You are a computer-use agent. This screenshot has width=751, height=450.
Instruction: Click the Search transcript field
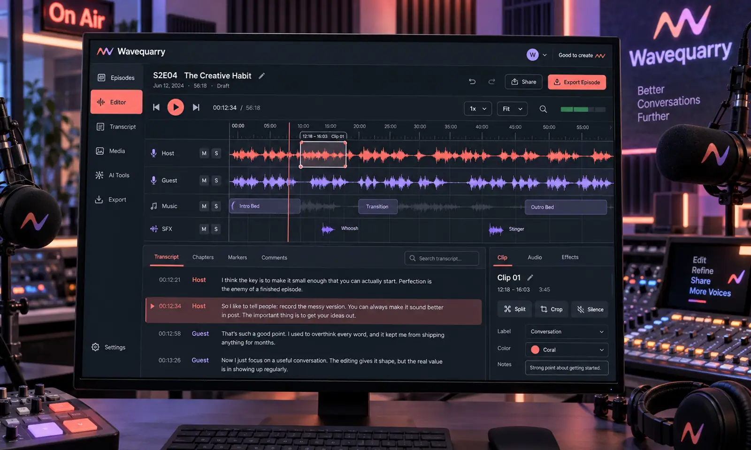(x=442, y=258)
